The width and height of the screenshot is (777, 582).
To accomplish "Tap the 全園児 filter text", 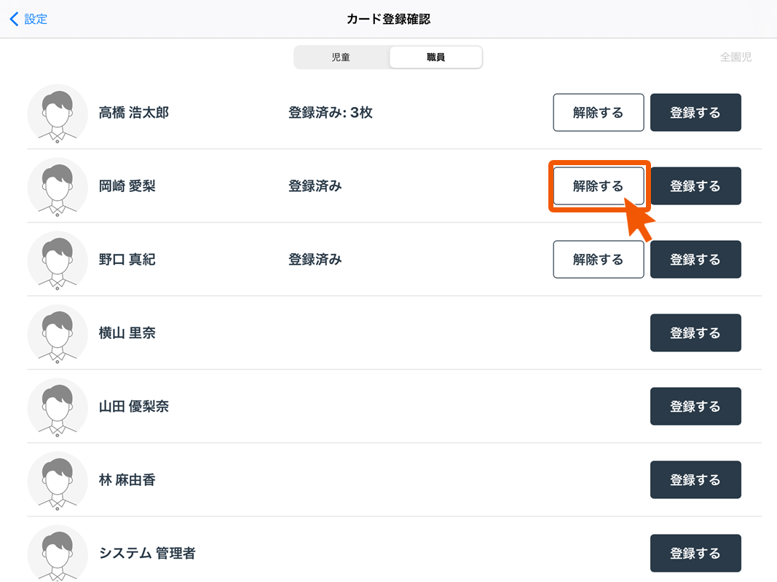I will [x=735, y=57].
